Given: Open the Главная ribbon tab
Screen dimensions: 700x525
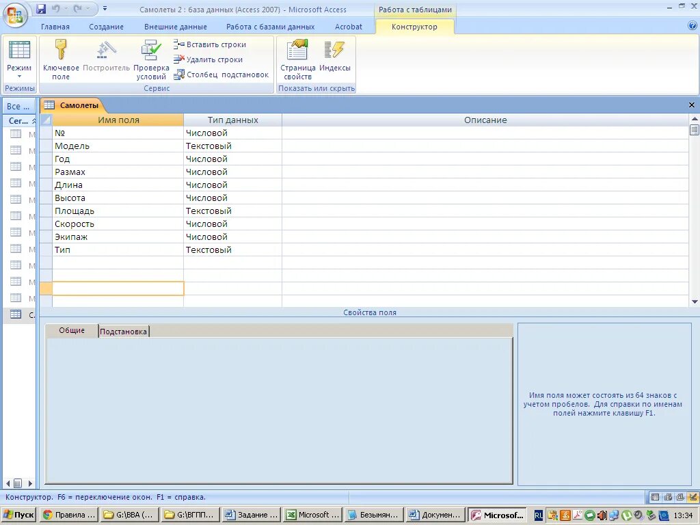Looking at the screenshot, I should [x=55, y=27].
